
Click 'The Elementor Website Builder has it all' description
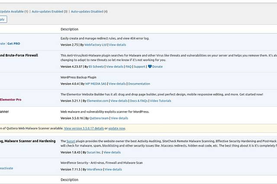click(162, 94)
